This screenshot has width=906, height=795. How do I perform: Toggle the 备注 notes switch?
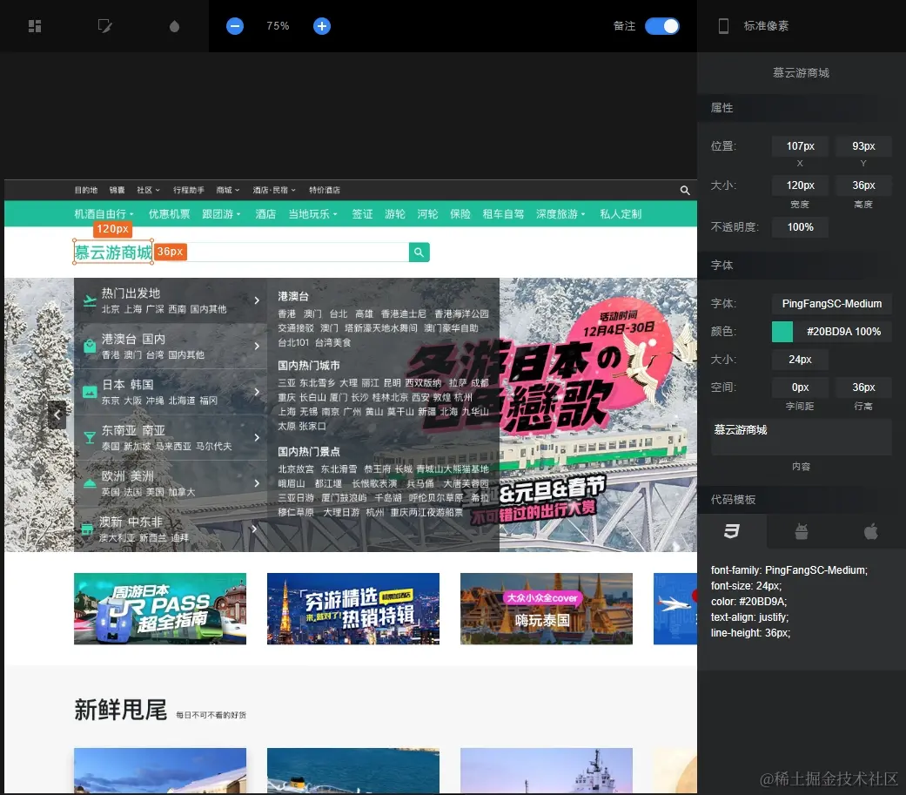661,26
